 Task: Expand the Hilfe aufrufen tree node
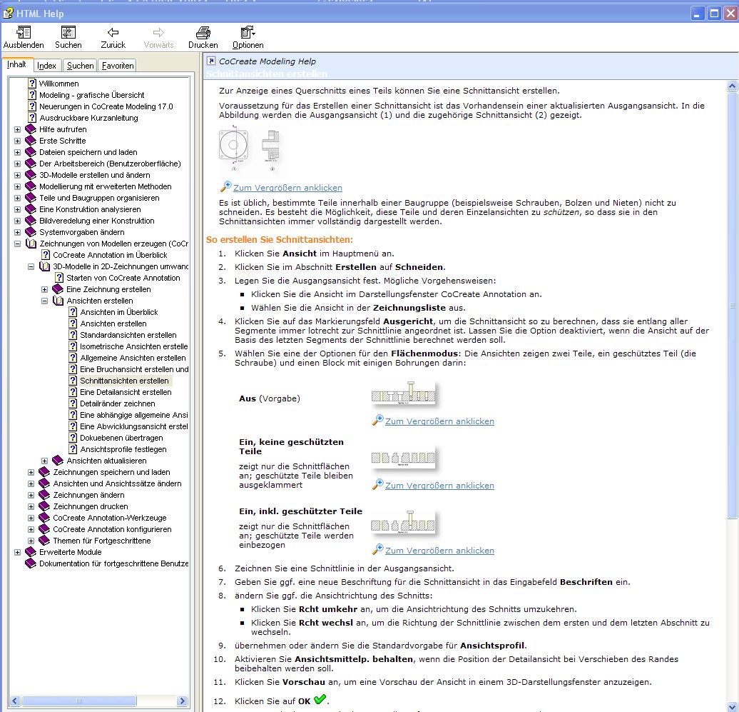[x=17, y=129]
